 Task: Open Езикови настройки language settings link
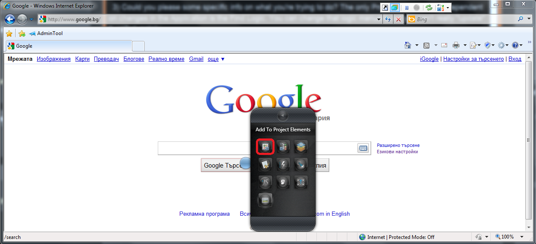[397, 152]
